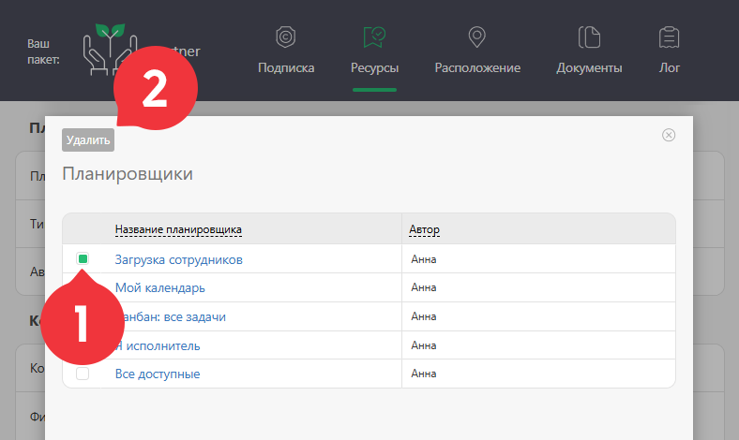Click Анна in the Мой календарь row
Image resolution: width=739 pixels, height=440 pixels.
pyautogui.click(x=424, y=287)
